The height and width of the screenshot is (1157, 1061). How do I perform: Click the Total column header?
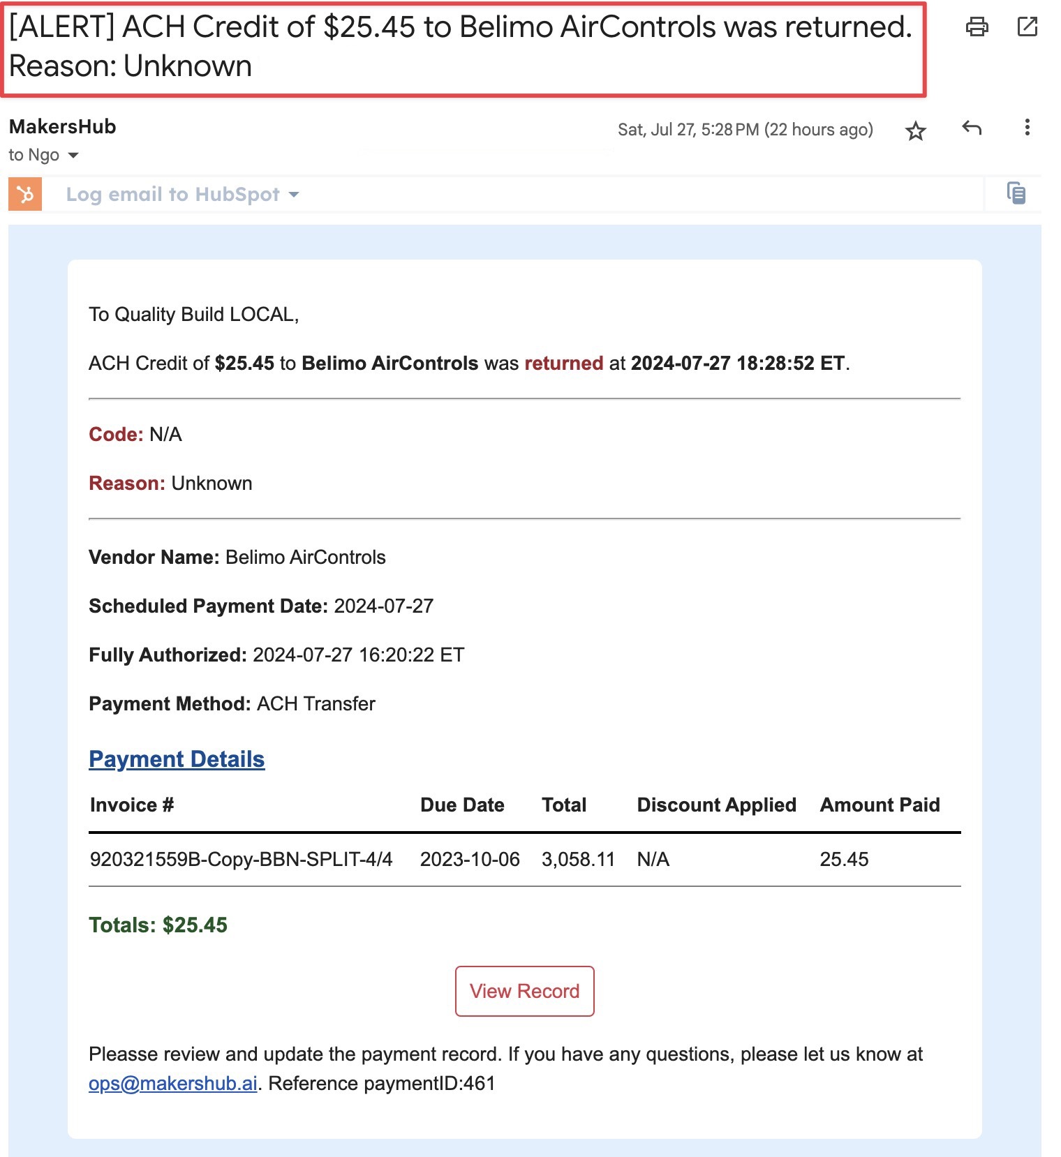[564, 805]
